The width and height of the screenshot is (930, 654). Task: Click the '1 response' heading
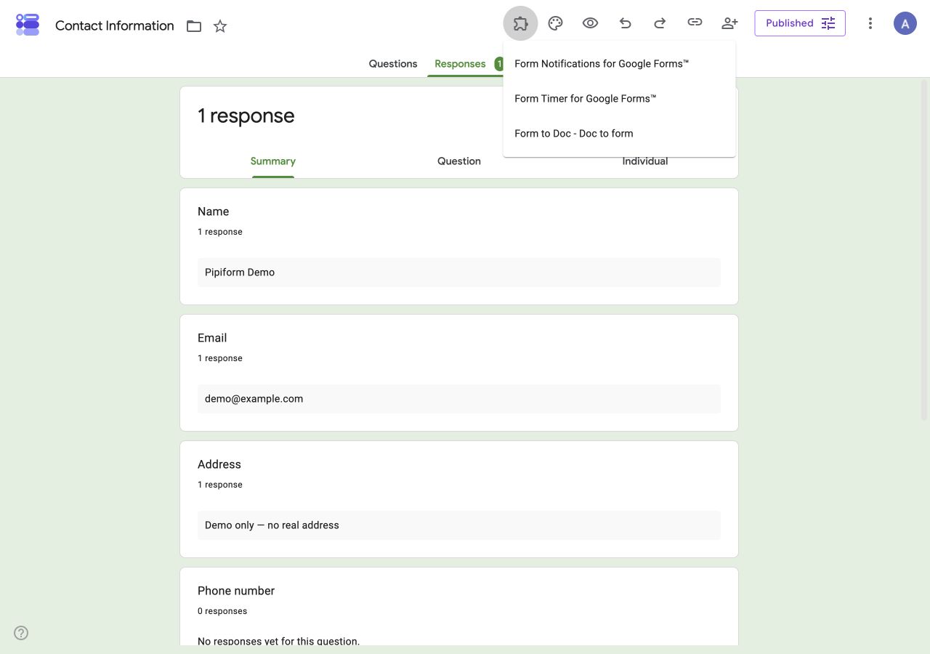[x=246, y=116]
